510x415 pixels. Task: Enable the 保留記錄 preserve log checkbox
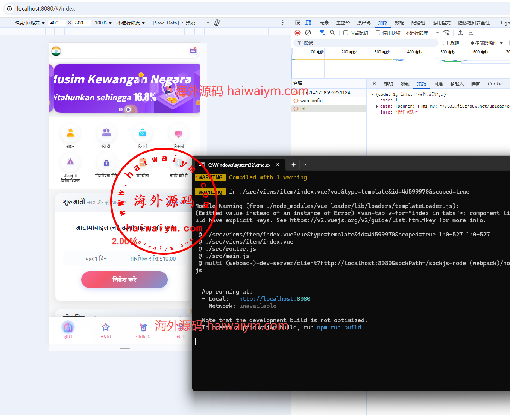346,33
